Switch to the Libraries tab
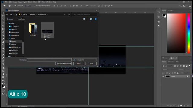 point(165,58)
